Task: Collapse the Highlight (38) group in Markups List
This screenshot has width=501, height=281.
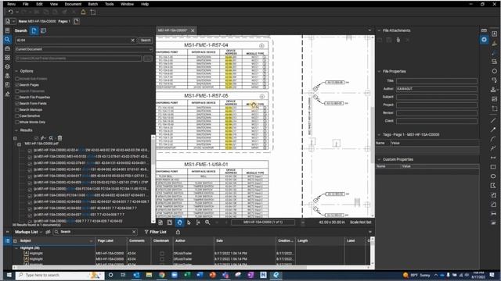Action: point(16,248)
